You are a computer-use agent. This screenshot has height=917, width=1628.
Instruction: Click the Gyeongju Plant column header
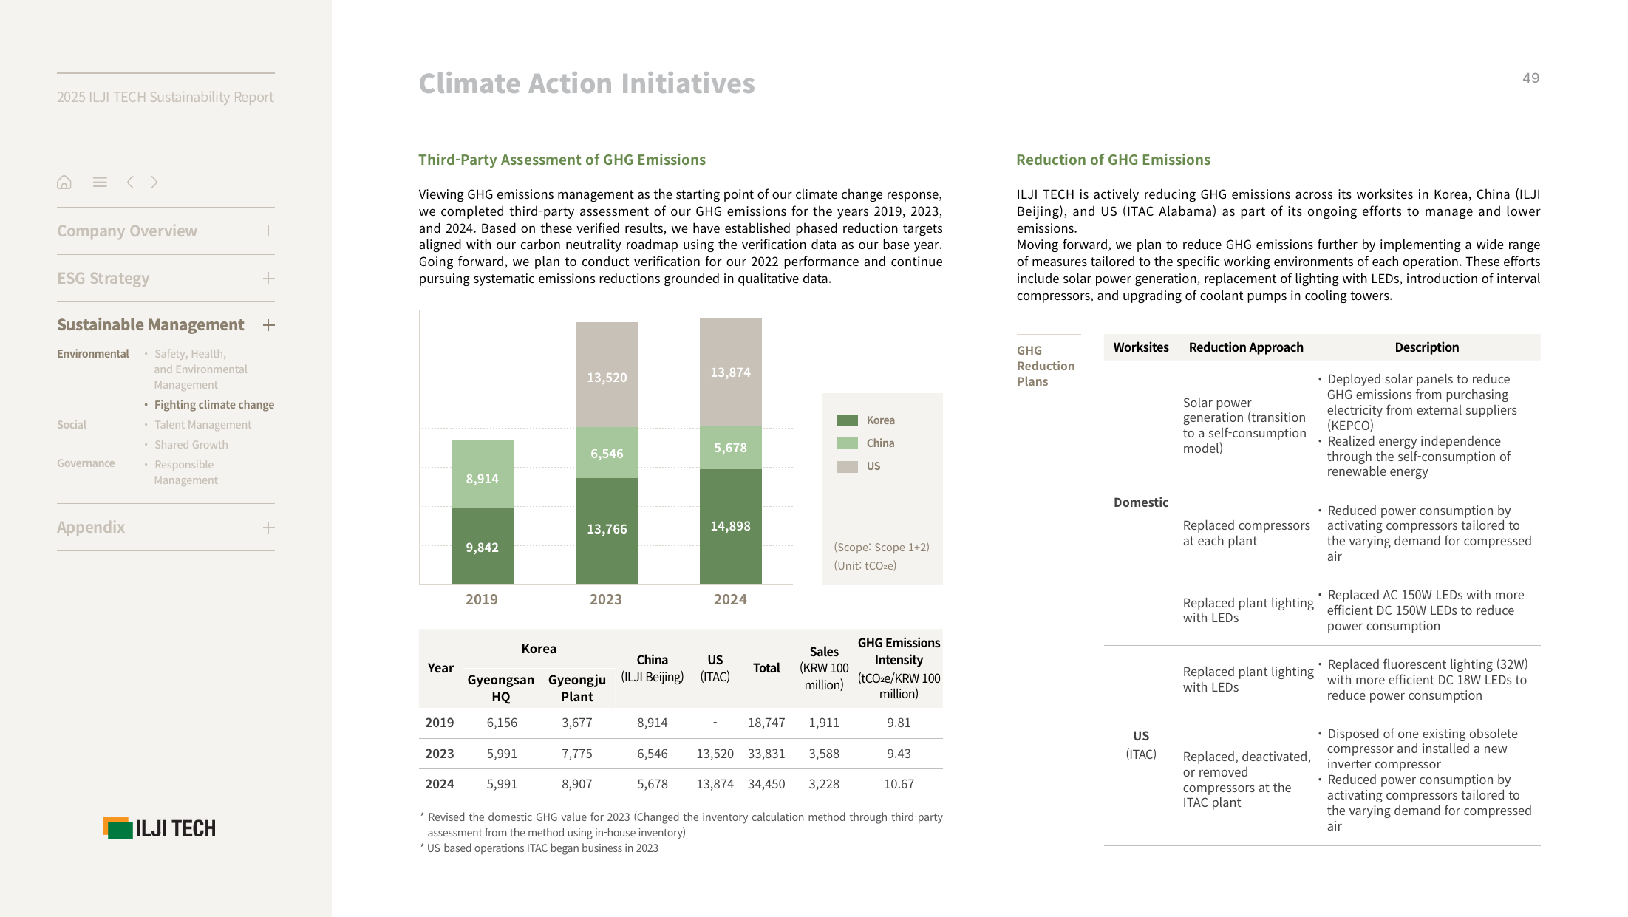(577, 688)
